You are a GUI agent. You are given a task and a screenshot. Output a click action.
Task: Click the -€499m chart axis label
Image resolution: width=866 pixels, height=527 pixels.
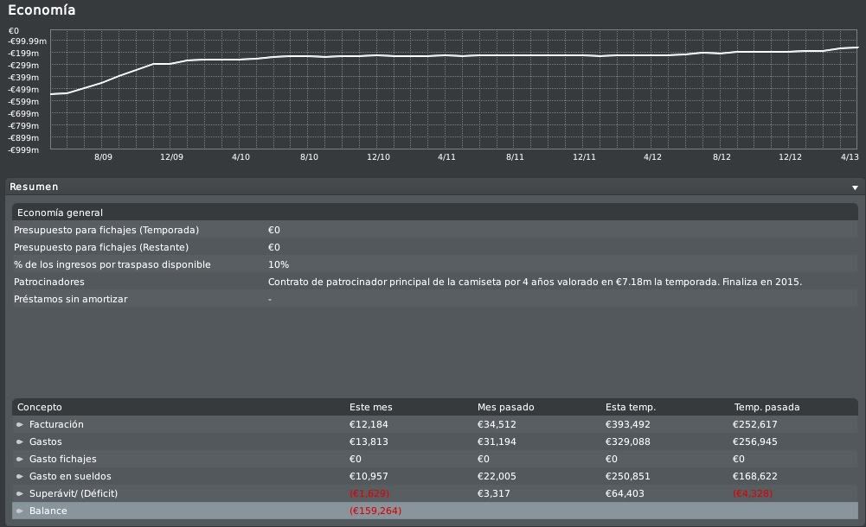coord(23,90)
